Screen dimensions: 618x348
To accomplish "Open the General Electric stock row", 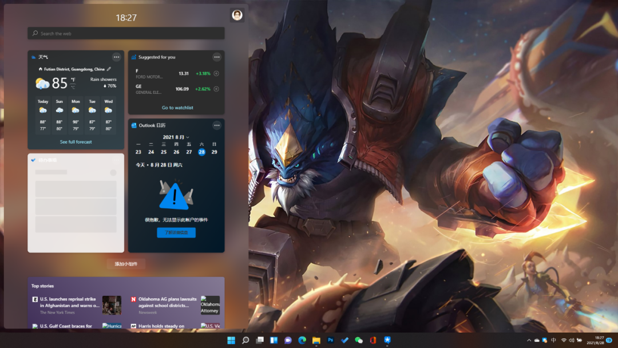I will pos(176,89).
